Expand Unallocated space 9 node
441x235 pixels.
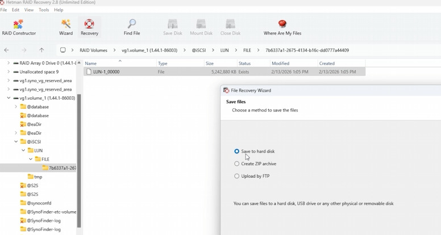tap(9, 72)
